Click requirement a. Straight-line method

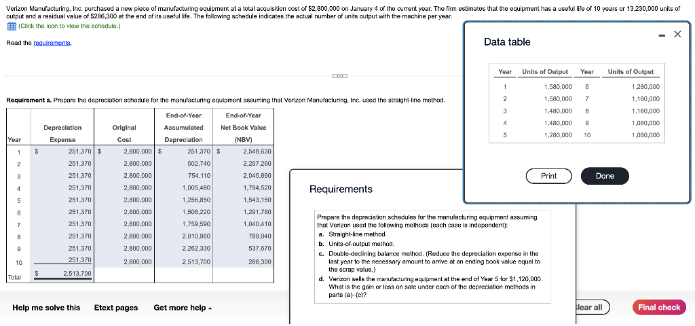click(352, 234)
